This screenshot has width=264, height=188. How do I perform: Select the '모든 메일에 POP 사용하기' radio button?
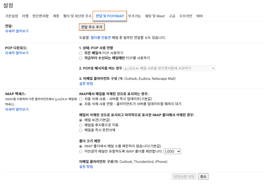[81, 53]
